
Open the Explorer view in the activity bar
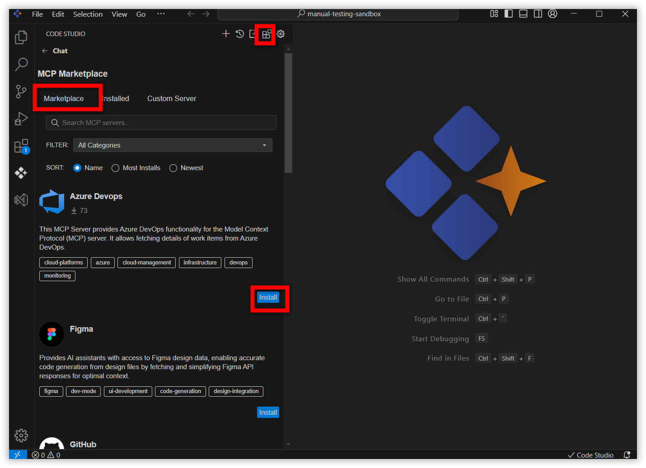21,37
